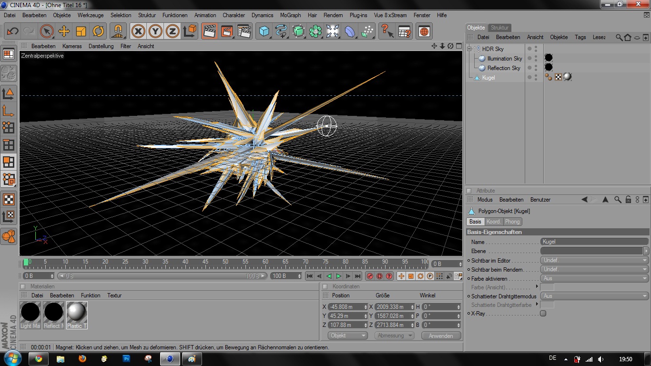Open the HyperNURBS generator icon
The height and width of the screenshot is (366, 651).
(298, 31)
